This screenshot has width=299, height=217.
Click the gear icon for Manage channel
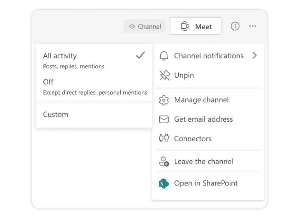click(164, 100)
